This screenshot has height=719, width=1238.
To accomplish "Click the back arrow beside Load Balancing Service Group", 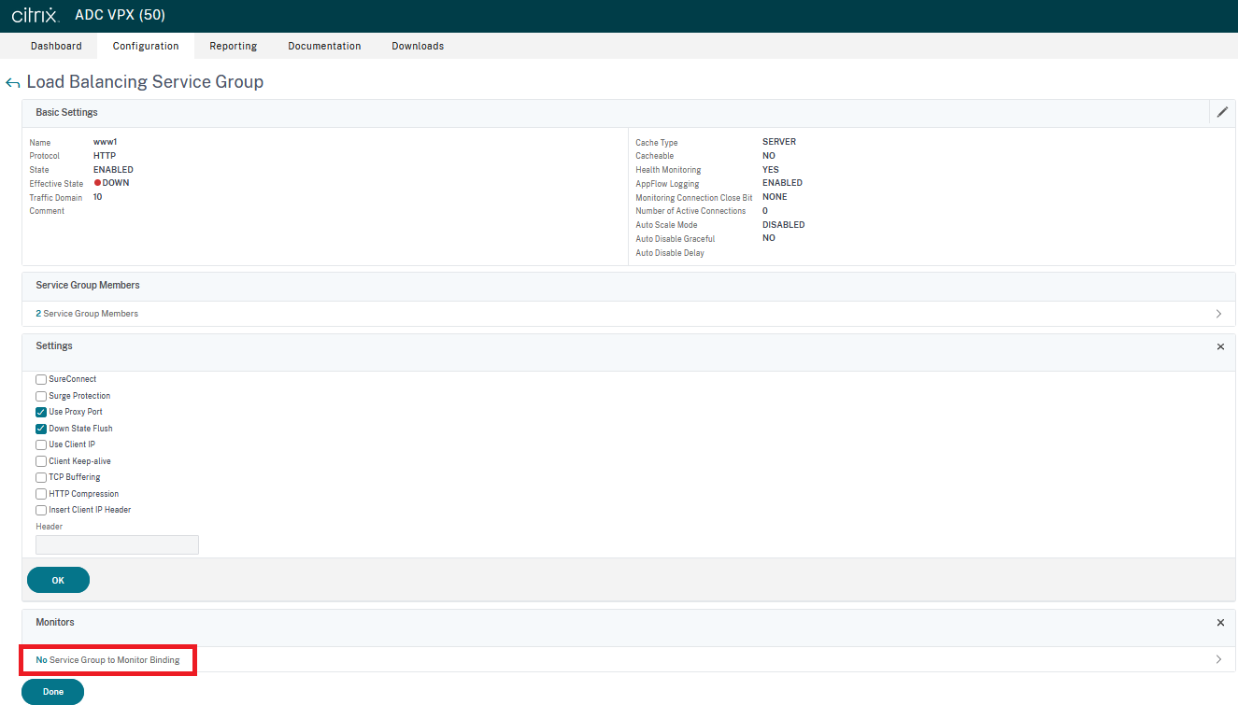I will [x=13, y=83].
